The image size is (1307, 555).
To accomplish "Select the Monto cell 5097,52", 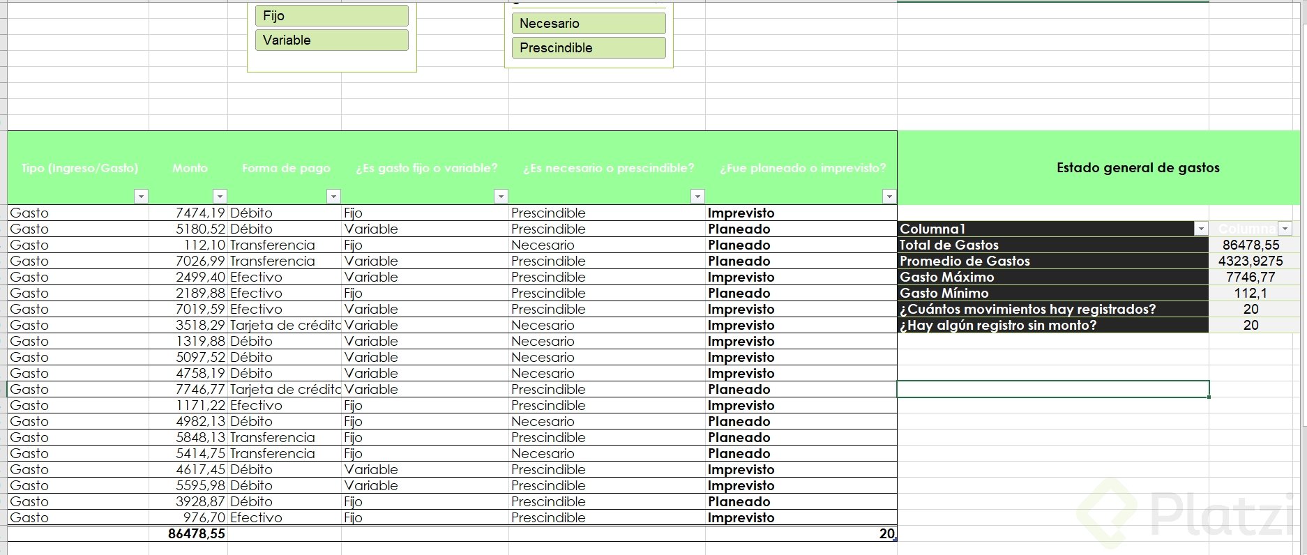I will (x=188, y=357).
